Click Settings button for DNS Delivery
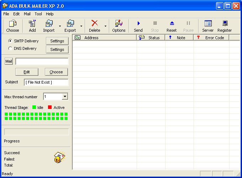The image size is (242, 178). pyautogui.click(x=57, y=49)
